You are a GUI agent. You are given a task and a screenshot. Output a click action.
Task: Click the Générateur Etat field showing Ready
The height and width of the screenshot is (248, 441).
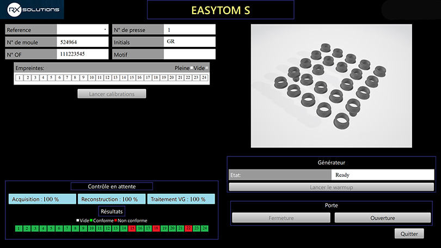coord(383,174)
